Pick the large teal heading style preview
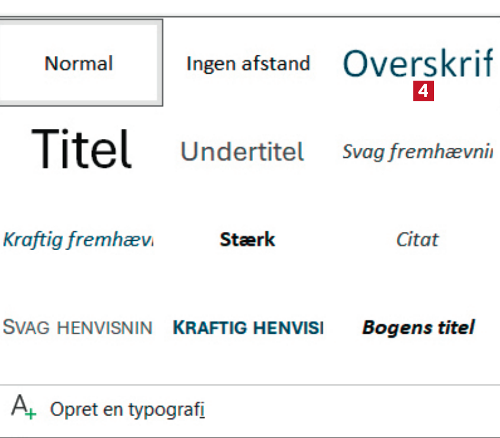Screen dimensions: 500x438 417,63
